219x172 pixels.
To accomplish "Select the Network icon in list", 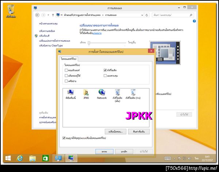I will (x=102, y=94).
